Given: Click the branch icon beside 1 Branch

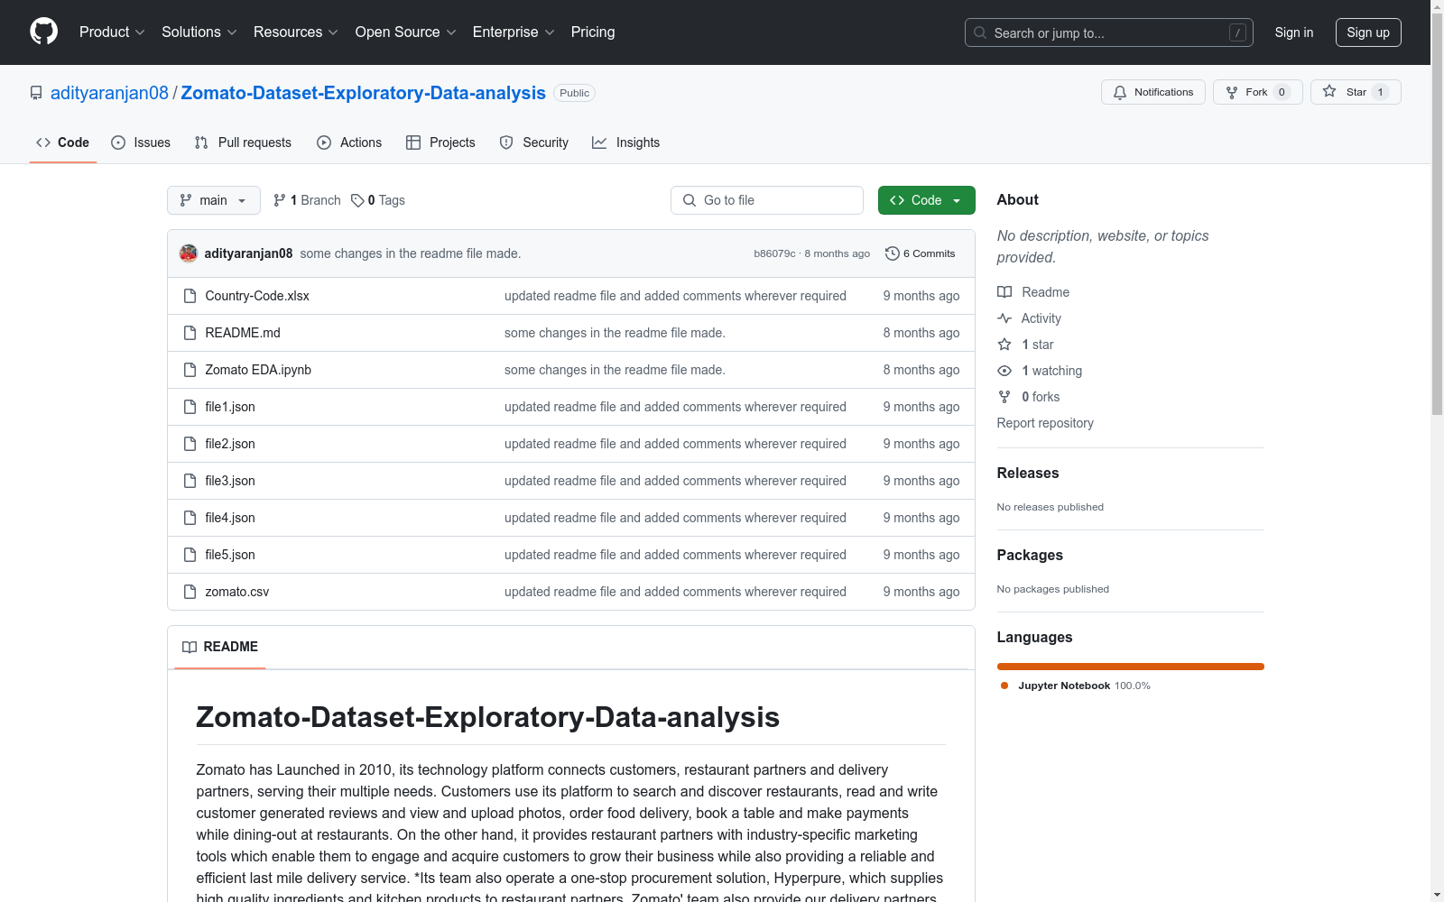Looking at the screenshot, I should (280, 200).
